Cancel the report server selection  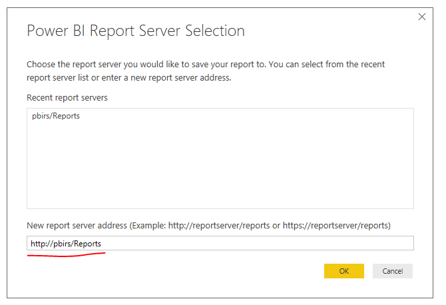click(x=393, y=271)
